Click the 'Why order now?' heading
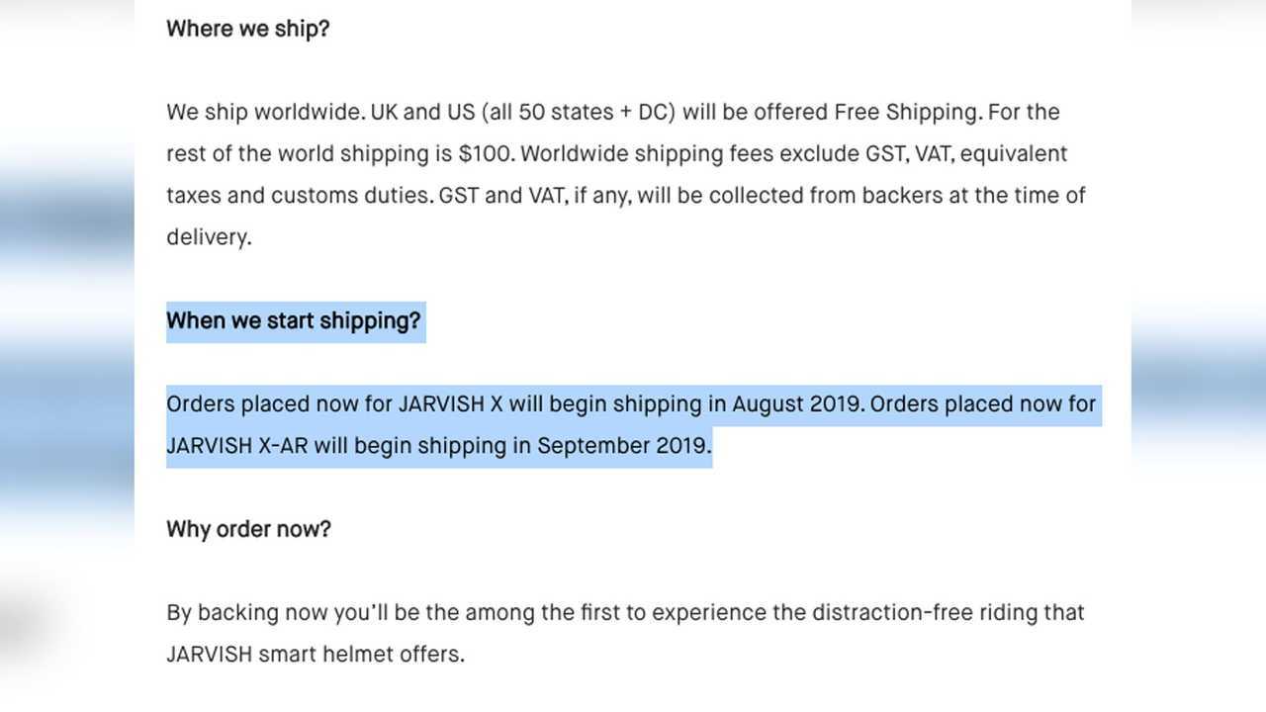This screenshot has height=712, width=1266. tap(248, 529)
